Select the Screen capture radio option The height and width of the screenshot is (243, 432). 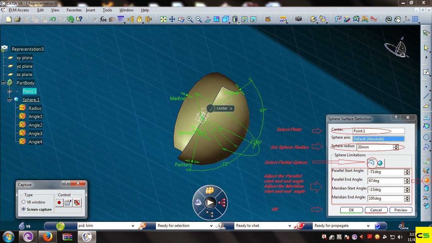23,209
